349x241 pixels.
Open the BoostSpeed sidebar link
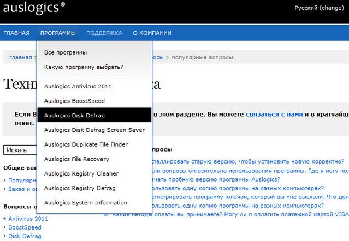tap(25, 227)
